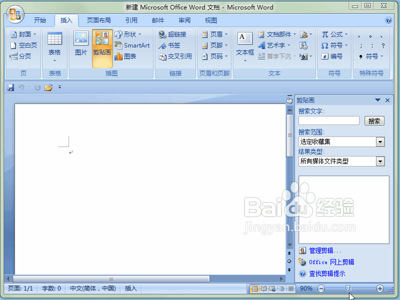Insert a Cross-reference (交叉引用)
400x300 pixels.
coord(175,56)
